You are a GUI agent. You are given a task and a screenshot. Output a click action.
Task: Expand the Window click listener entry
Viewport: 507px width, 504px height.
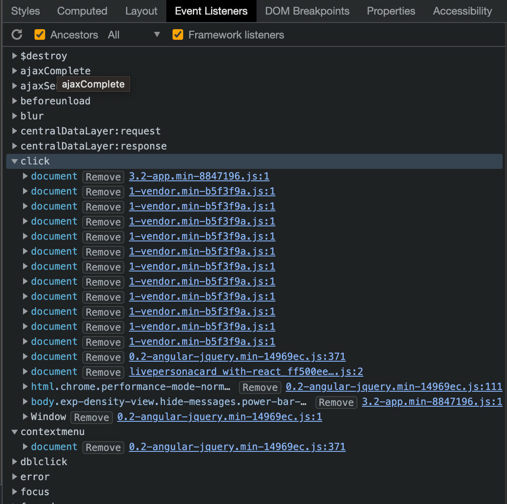(x=25, y=417)
